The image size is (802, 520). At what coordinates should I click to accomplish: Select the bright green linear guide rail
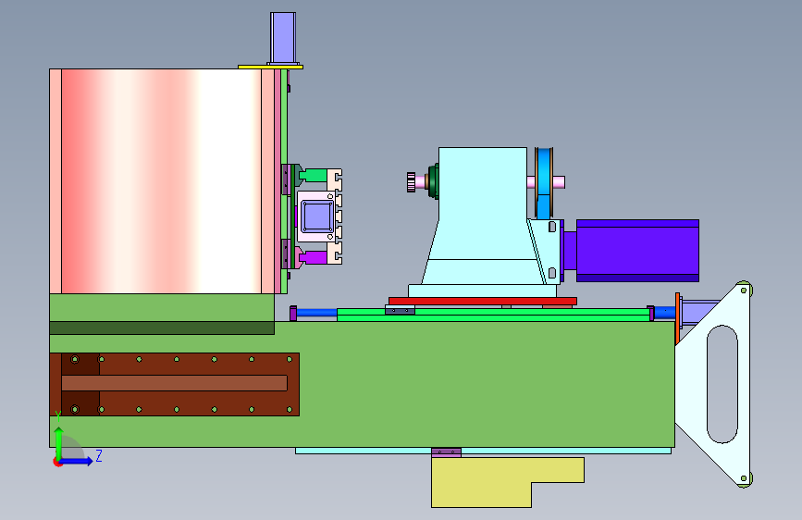pos(493,315)
